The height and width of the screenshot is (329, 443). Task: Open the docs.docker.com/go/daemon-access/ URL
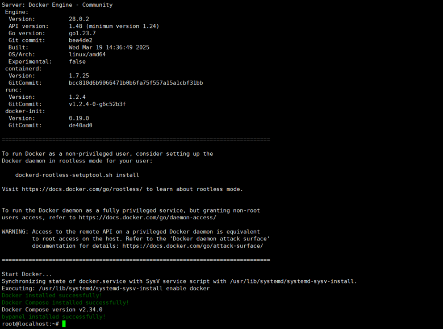pyautogui.click(x=148, y=218)
